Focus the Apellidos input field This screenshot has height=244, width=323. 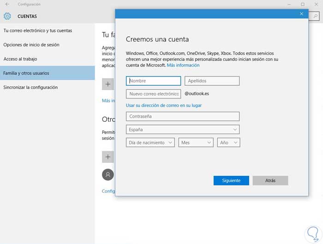click(x=212, y=81)
